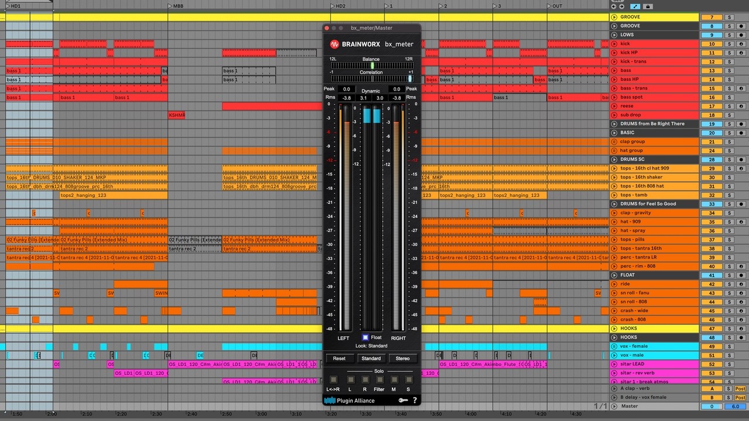Adjust Master volume value 6.0
The image size is (749, 421).
[735, 406]
